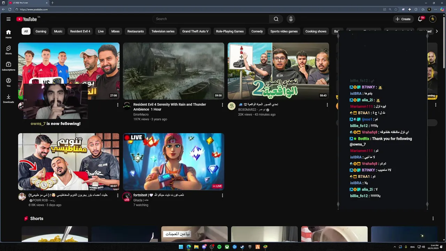Start voice search with the microphone icon
Image resolution: width=446 pixels, height=251 pixels.
pyautogui.click(x=291, y=19)
